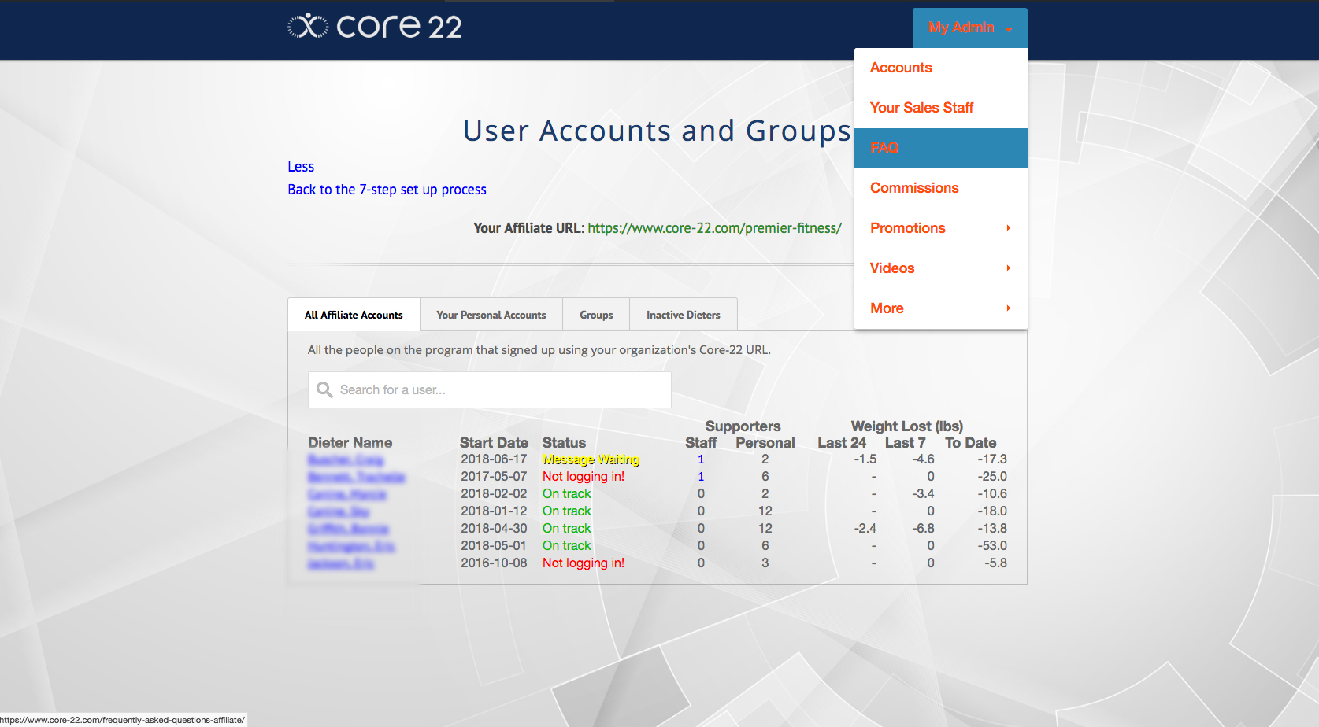The width and height of the screenshot is (1319, 727).
Task: Open Accounts from the admin menu
Action: (901, 68)
